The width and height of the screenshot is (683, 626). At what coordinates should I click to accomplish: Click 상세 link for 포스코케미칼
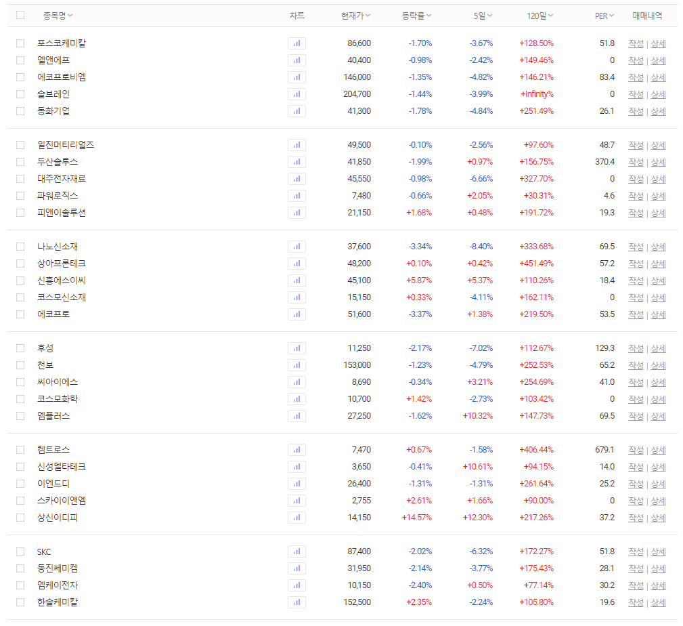click(658, 43)
